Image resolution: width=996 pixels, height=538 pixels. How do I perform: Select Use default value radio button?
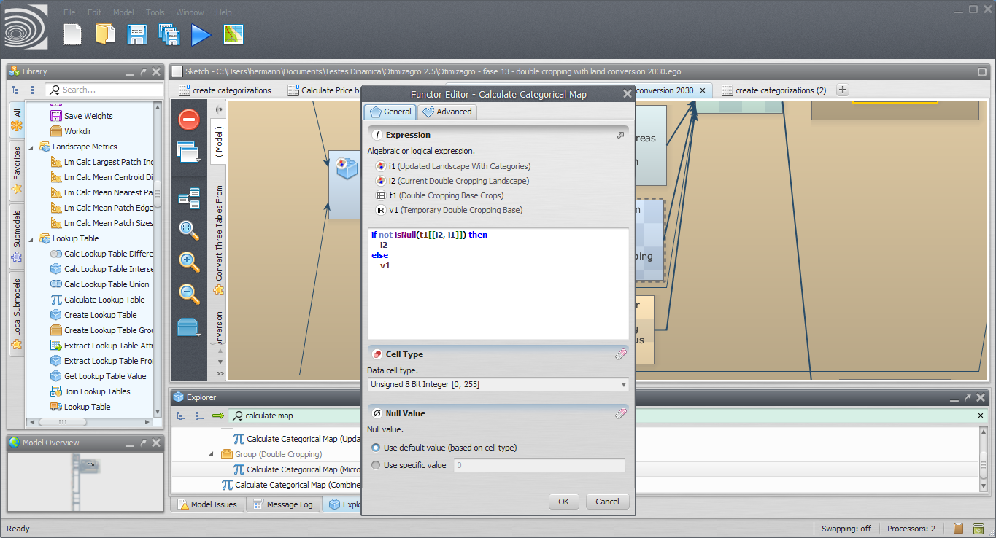(376, 448)
